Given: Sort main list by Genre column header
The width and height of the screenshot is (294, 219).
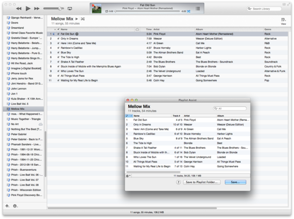Looking at the screenshot, I should [276, 29].
